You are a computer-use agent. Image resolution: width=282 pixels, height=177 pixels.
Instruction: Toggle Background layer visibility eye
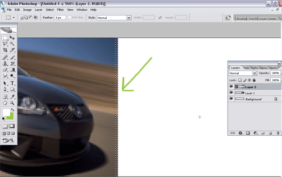pos(231,99)
